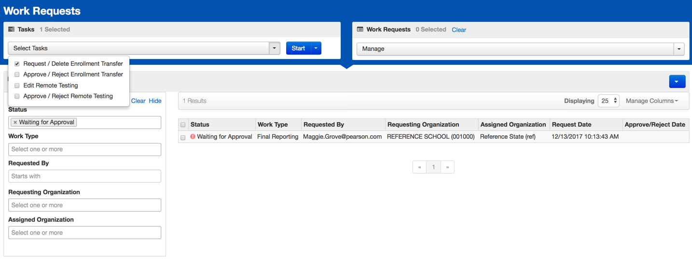Open the Manage Columns menu
692x259 pixels.
click(x=651, y=101)
